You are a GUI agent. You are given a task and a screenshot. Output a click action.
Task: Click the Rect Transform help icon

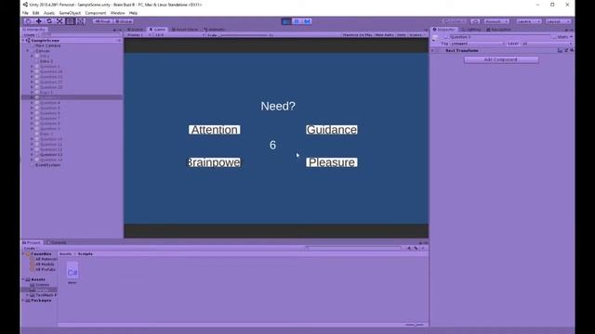(x=560, y=50)
